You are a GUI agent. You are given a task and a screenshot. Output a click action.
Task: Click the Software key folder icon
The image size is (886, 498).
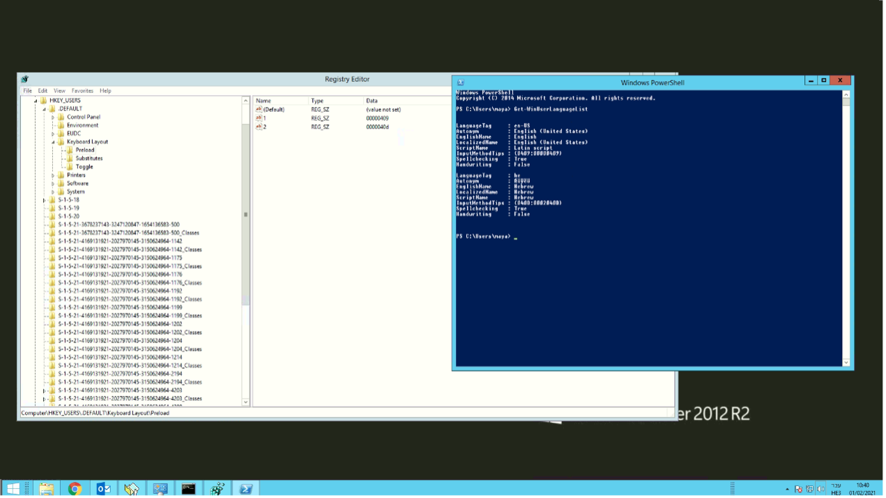coord(61,184)
